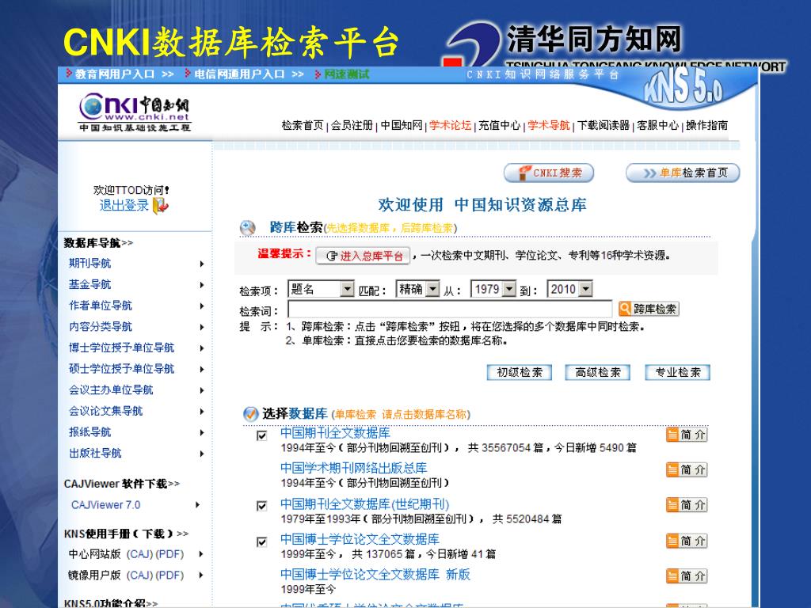Click the 单库检索首页 button
This screenshot has height=608, width=811.
point(683,173)
